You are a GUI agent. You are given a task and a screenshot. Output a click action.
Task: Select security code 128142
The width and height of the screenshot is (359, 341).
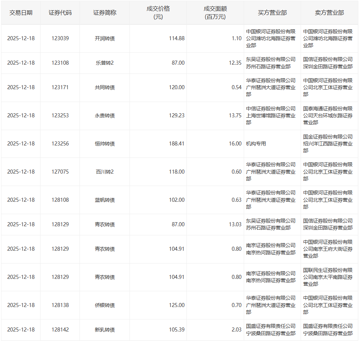click(60, 330)
